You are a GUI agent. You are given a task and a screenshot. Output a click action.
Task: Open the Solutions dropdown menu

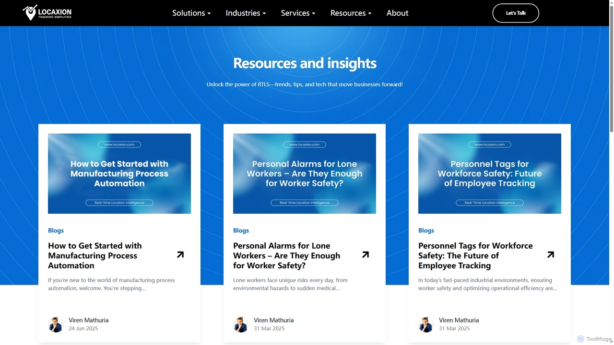[191, 13]
